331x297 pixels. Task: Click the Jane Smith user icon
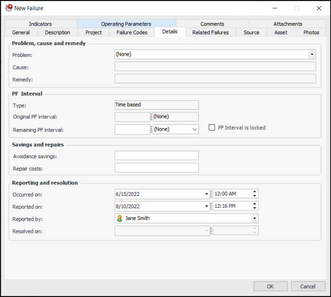click(x=119, y=218)
